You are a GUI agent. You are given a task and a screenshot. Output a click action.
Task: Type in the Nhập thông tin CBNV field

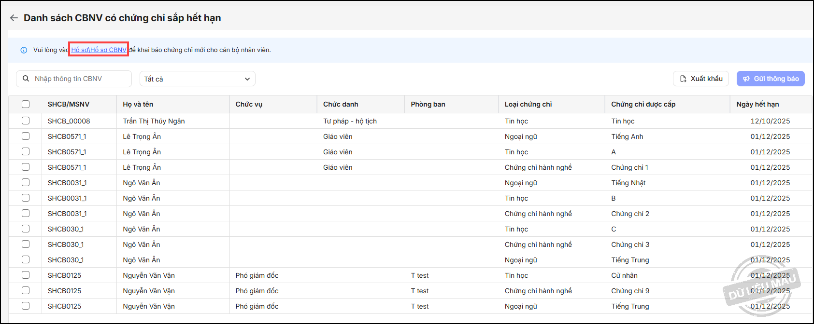80,79
